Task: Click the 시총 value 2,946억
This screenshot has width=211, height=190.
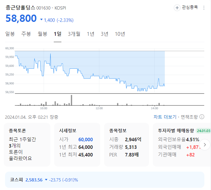Action: point(133,139)
